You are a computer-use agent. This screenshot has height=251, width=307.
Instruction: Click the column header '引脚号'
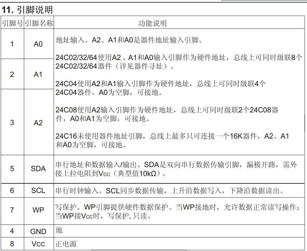[x=12, y=23]
